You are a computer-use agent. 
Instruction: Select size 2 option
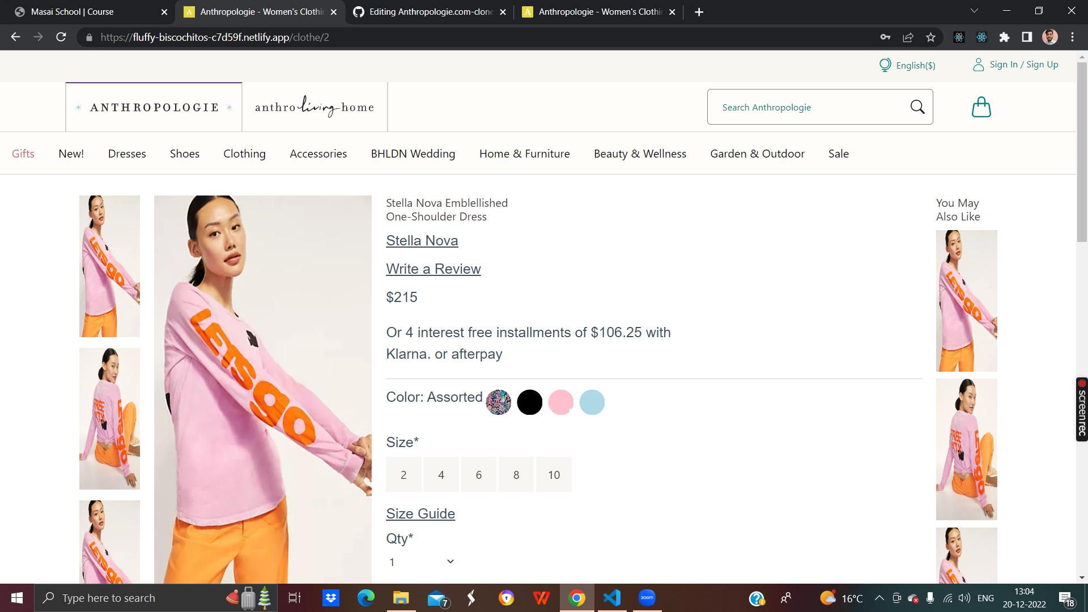(403, 475)
